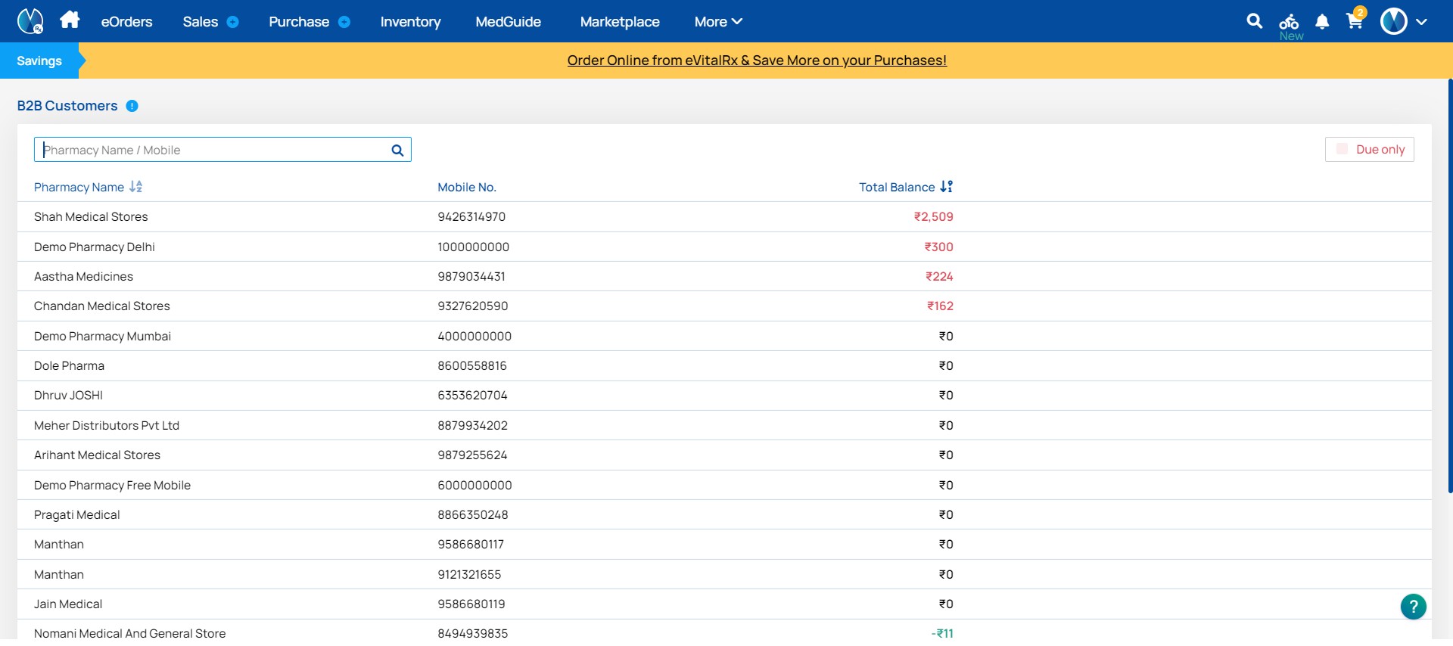
Task: Open the MedGuide menu
Action: [508, 22]
